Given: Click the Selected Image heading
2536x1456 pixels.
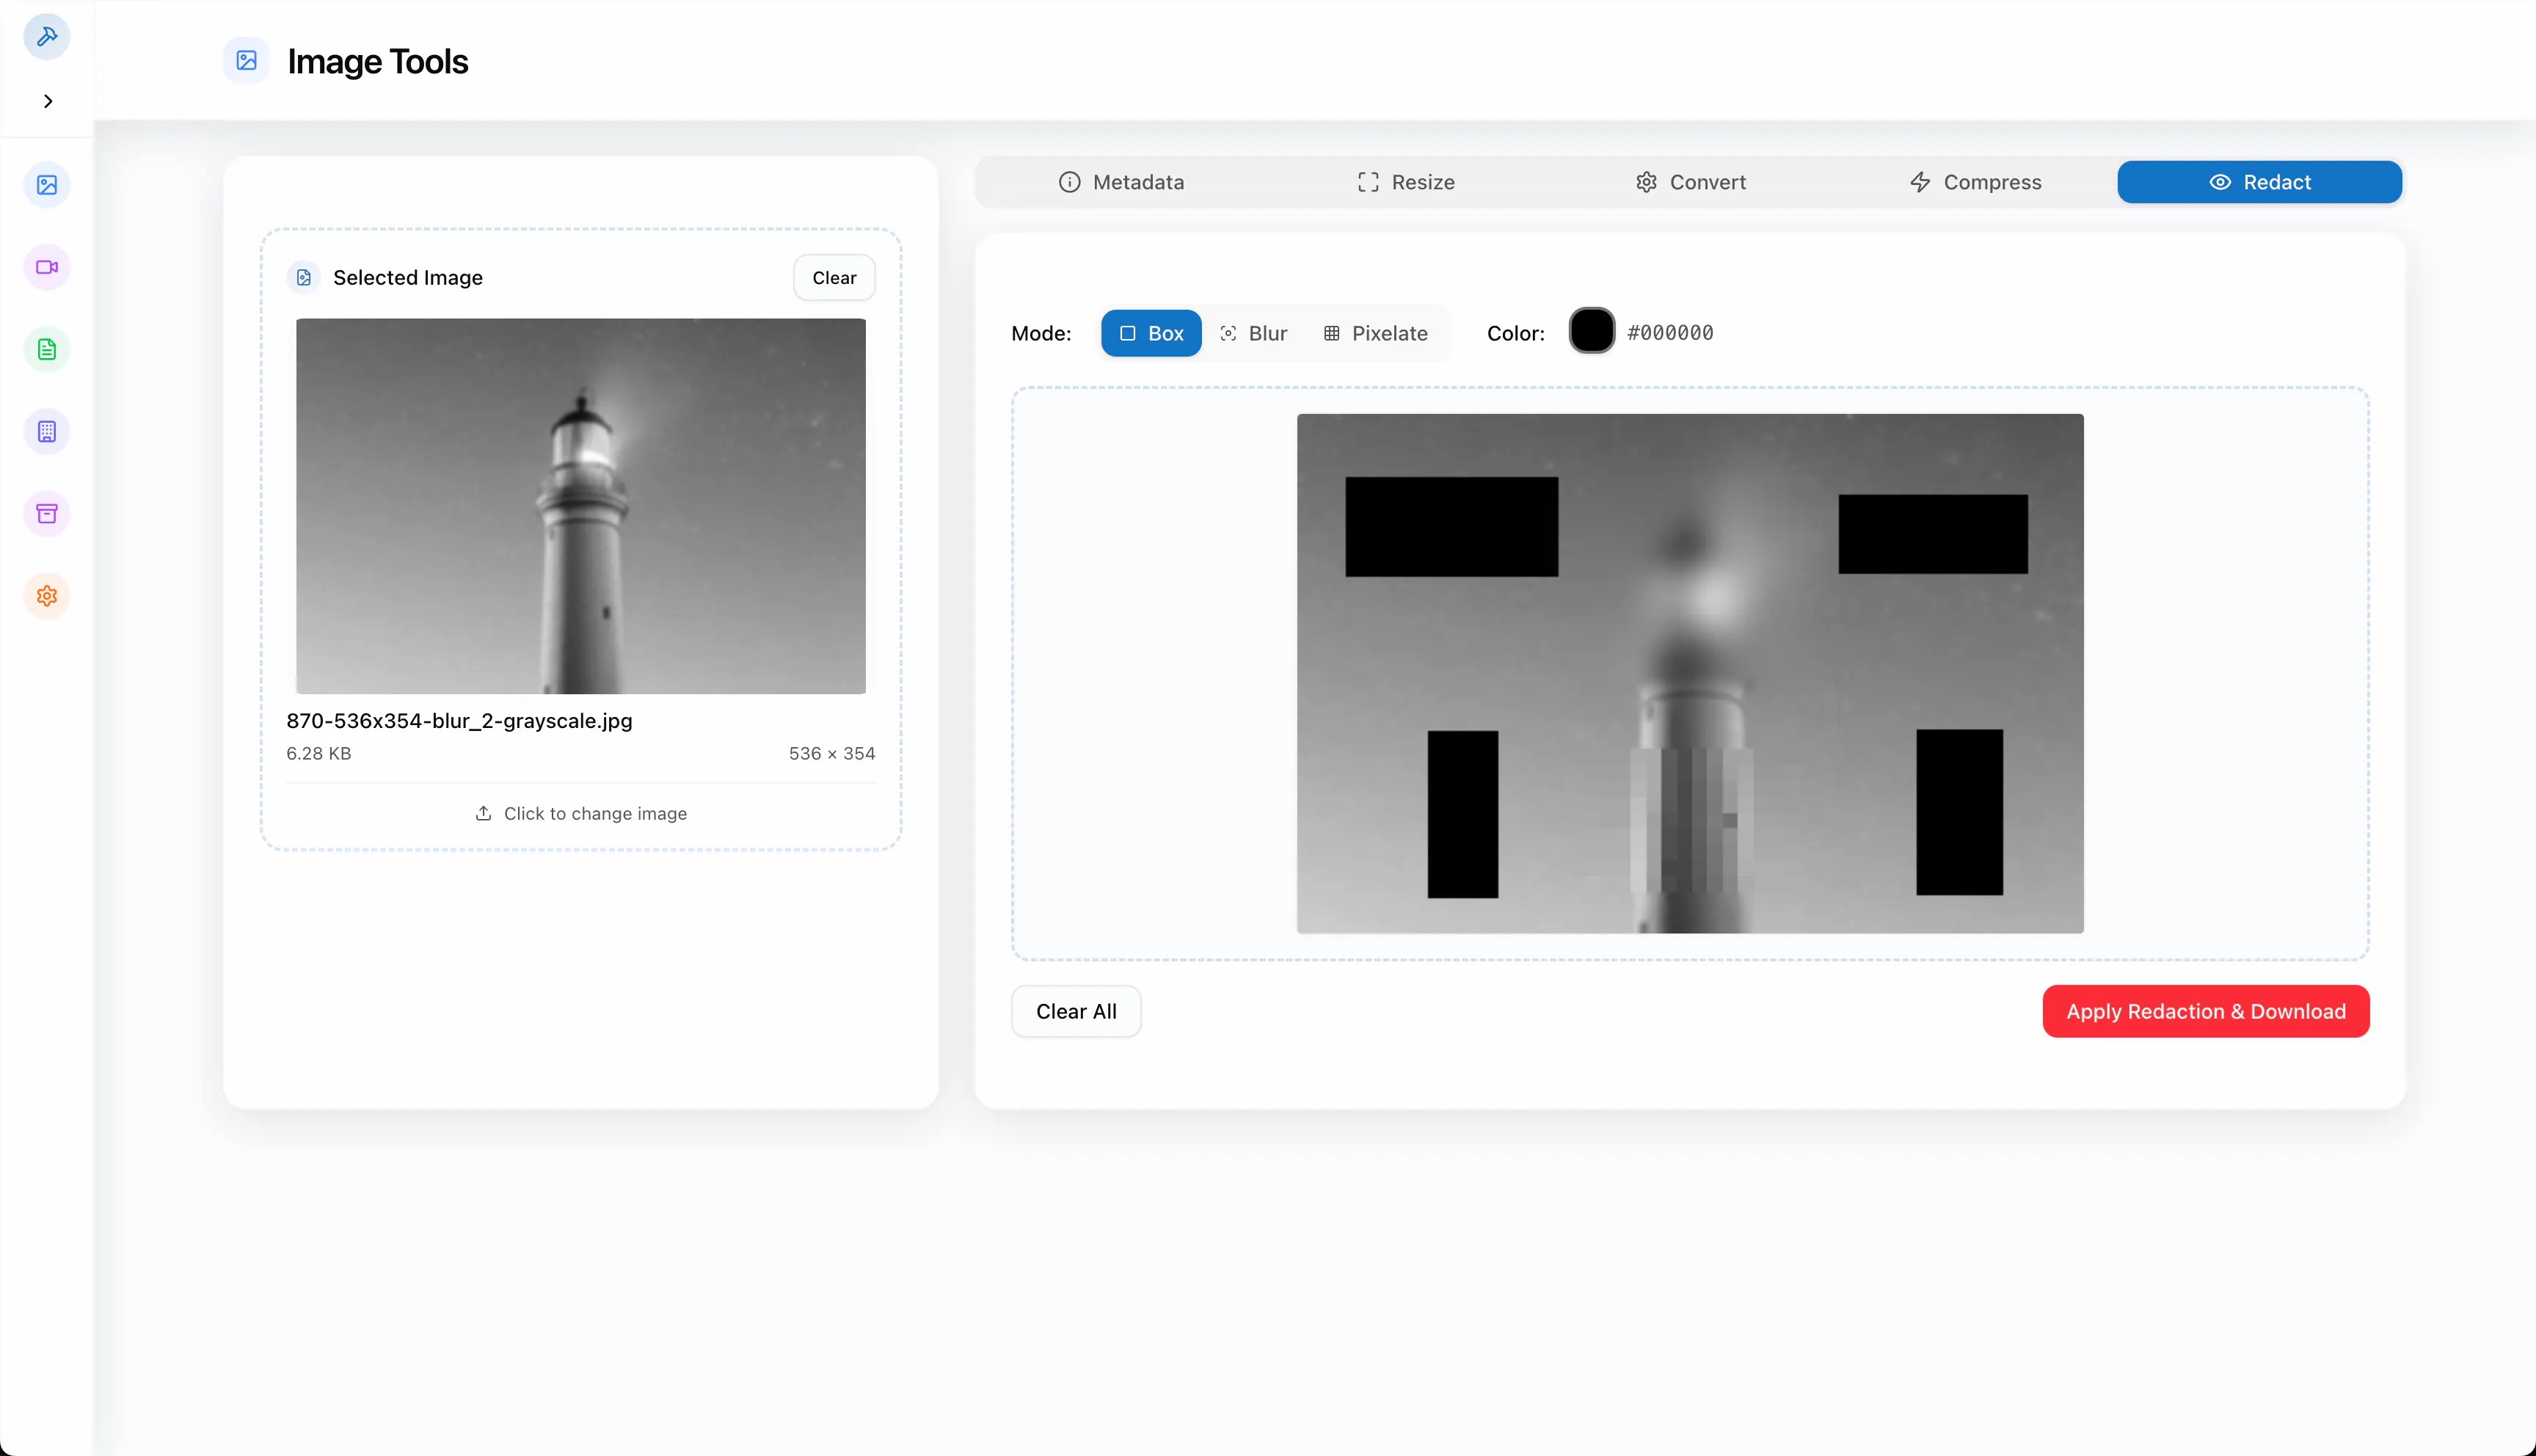Looking at the screenshot, I should [408, 278].
